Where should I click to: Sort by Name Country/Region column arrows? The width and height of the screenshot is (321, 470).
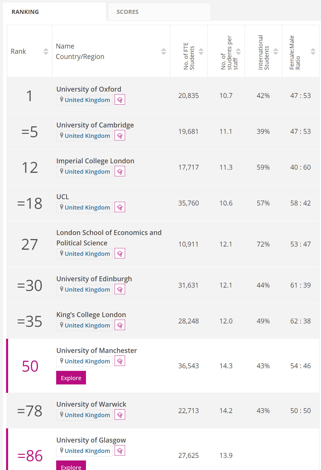(x=164, y=51)
